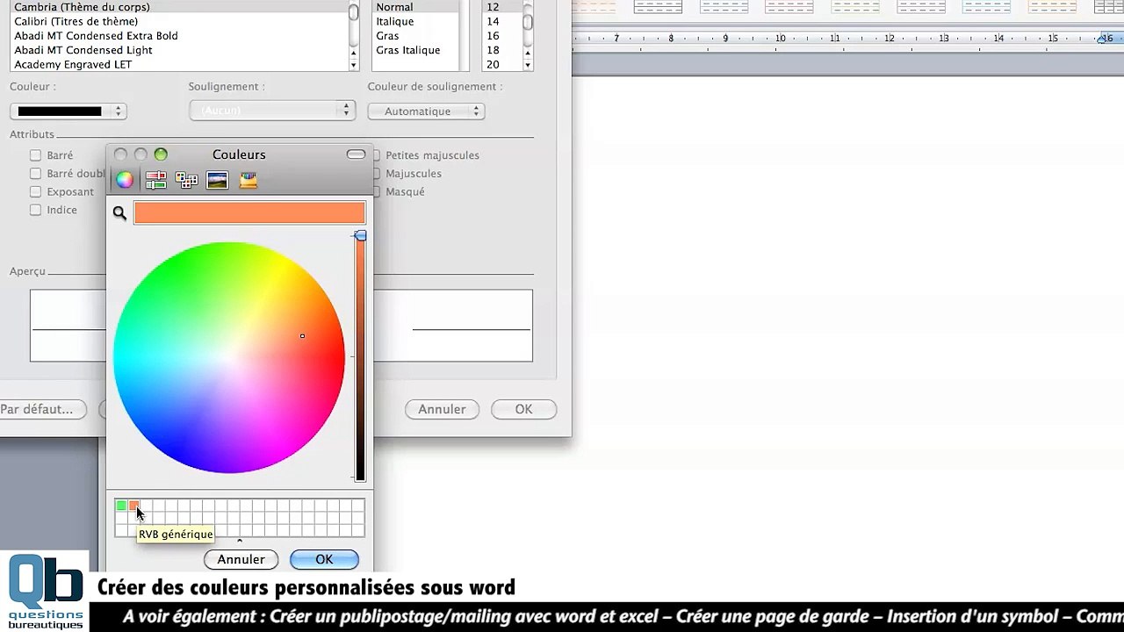Click OK in the font dialog
Image resolution: width=1124 pixels, height=632 pixels.
[523, 409]
